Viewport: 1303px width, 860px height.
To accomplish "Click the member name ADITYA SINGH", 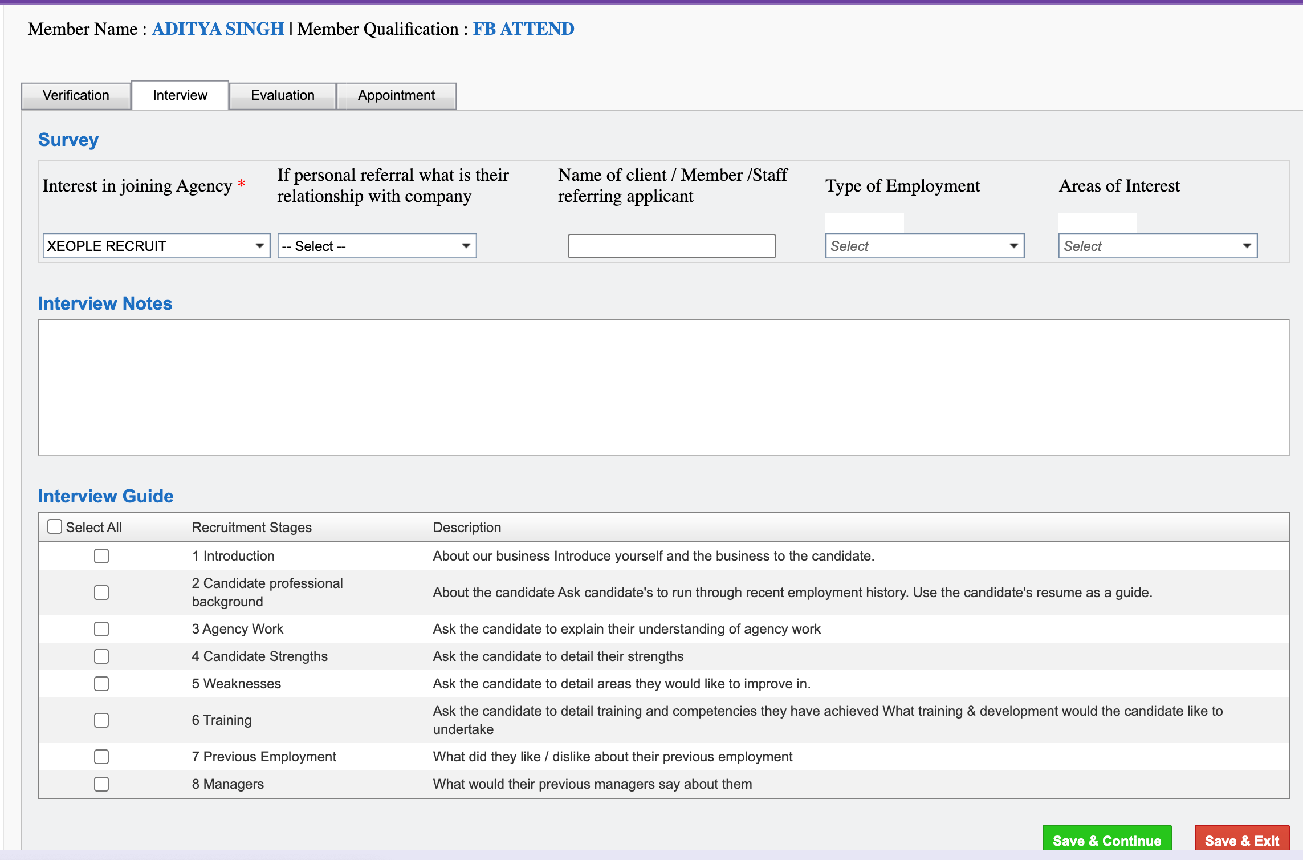I will coord(218,29).
